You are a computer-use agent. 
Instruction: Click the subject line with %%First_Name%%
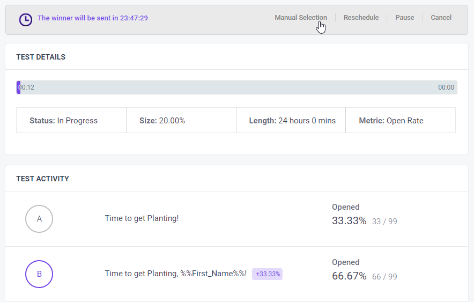pos(176,274)
